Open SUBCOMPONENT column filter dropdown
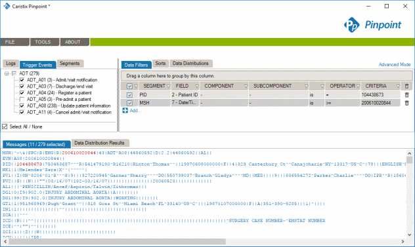 click(x=306, y=86)
